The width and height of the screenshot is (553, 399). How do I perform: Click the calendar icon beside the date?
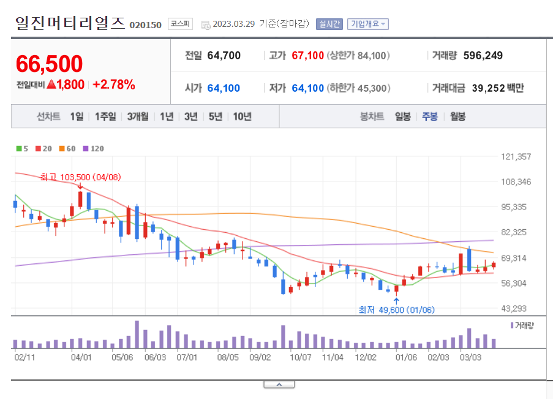click(206, 24)
